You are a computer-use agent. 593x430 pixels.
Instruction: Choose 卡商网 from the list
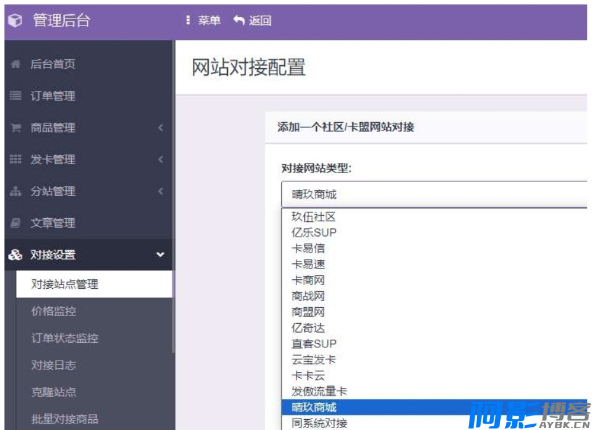pyautogui.click(x=435, y=281)
